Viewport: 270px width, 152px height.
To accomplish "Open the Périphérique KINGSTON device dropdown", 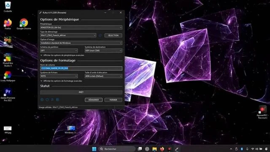I will pos(81,27).
